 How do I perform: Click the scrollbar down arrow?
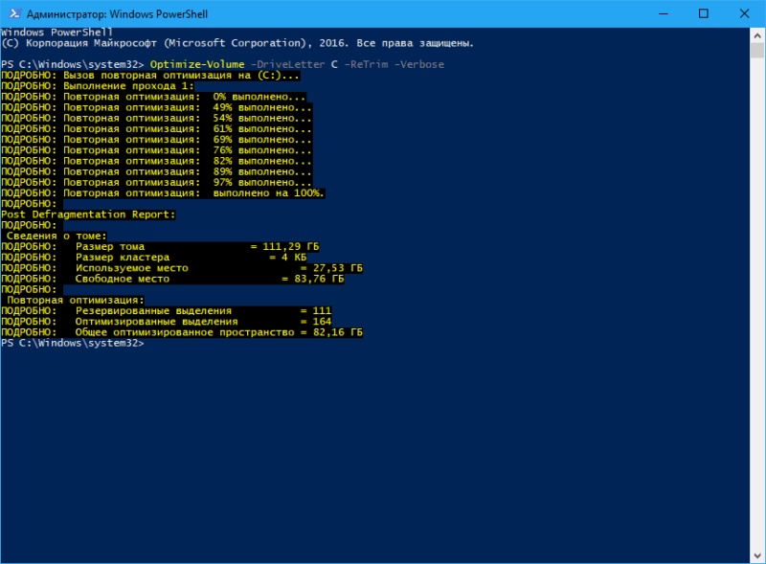point(757,555)
